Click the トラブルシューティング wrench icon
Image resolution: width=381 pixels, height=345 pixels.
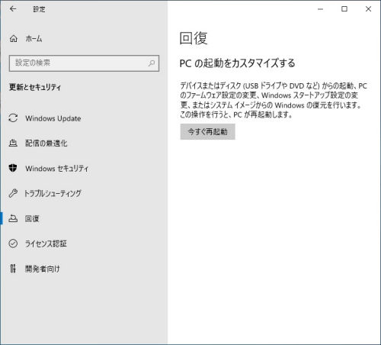pos(13,193)
